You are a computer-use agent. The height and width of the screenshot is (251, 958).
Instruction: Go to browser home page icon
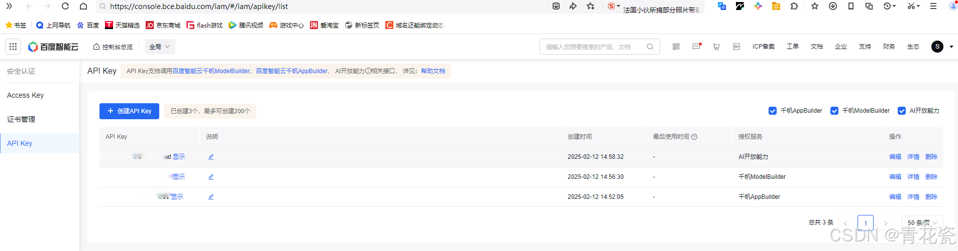[83, 6]
